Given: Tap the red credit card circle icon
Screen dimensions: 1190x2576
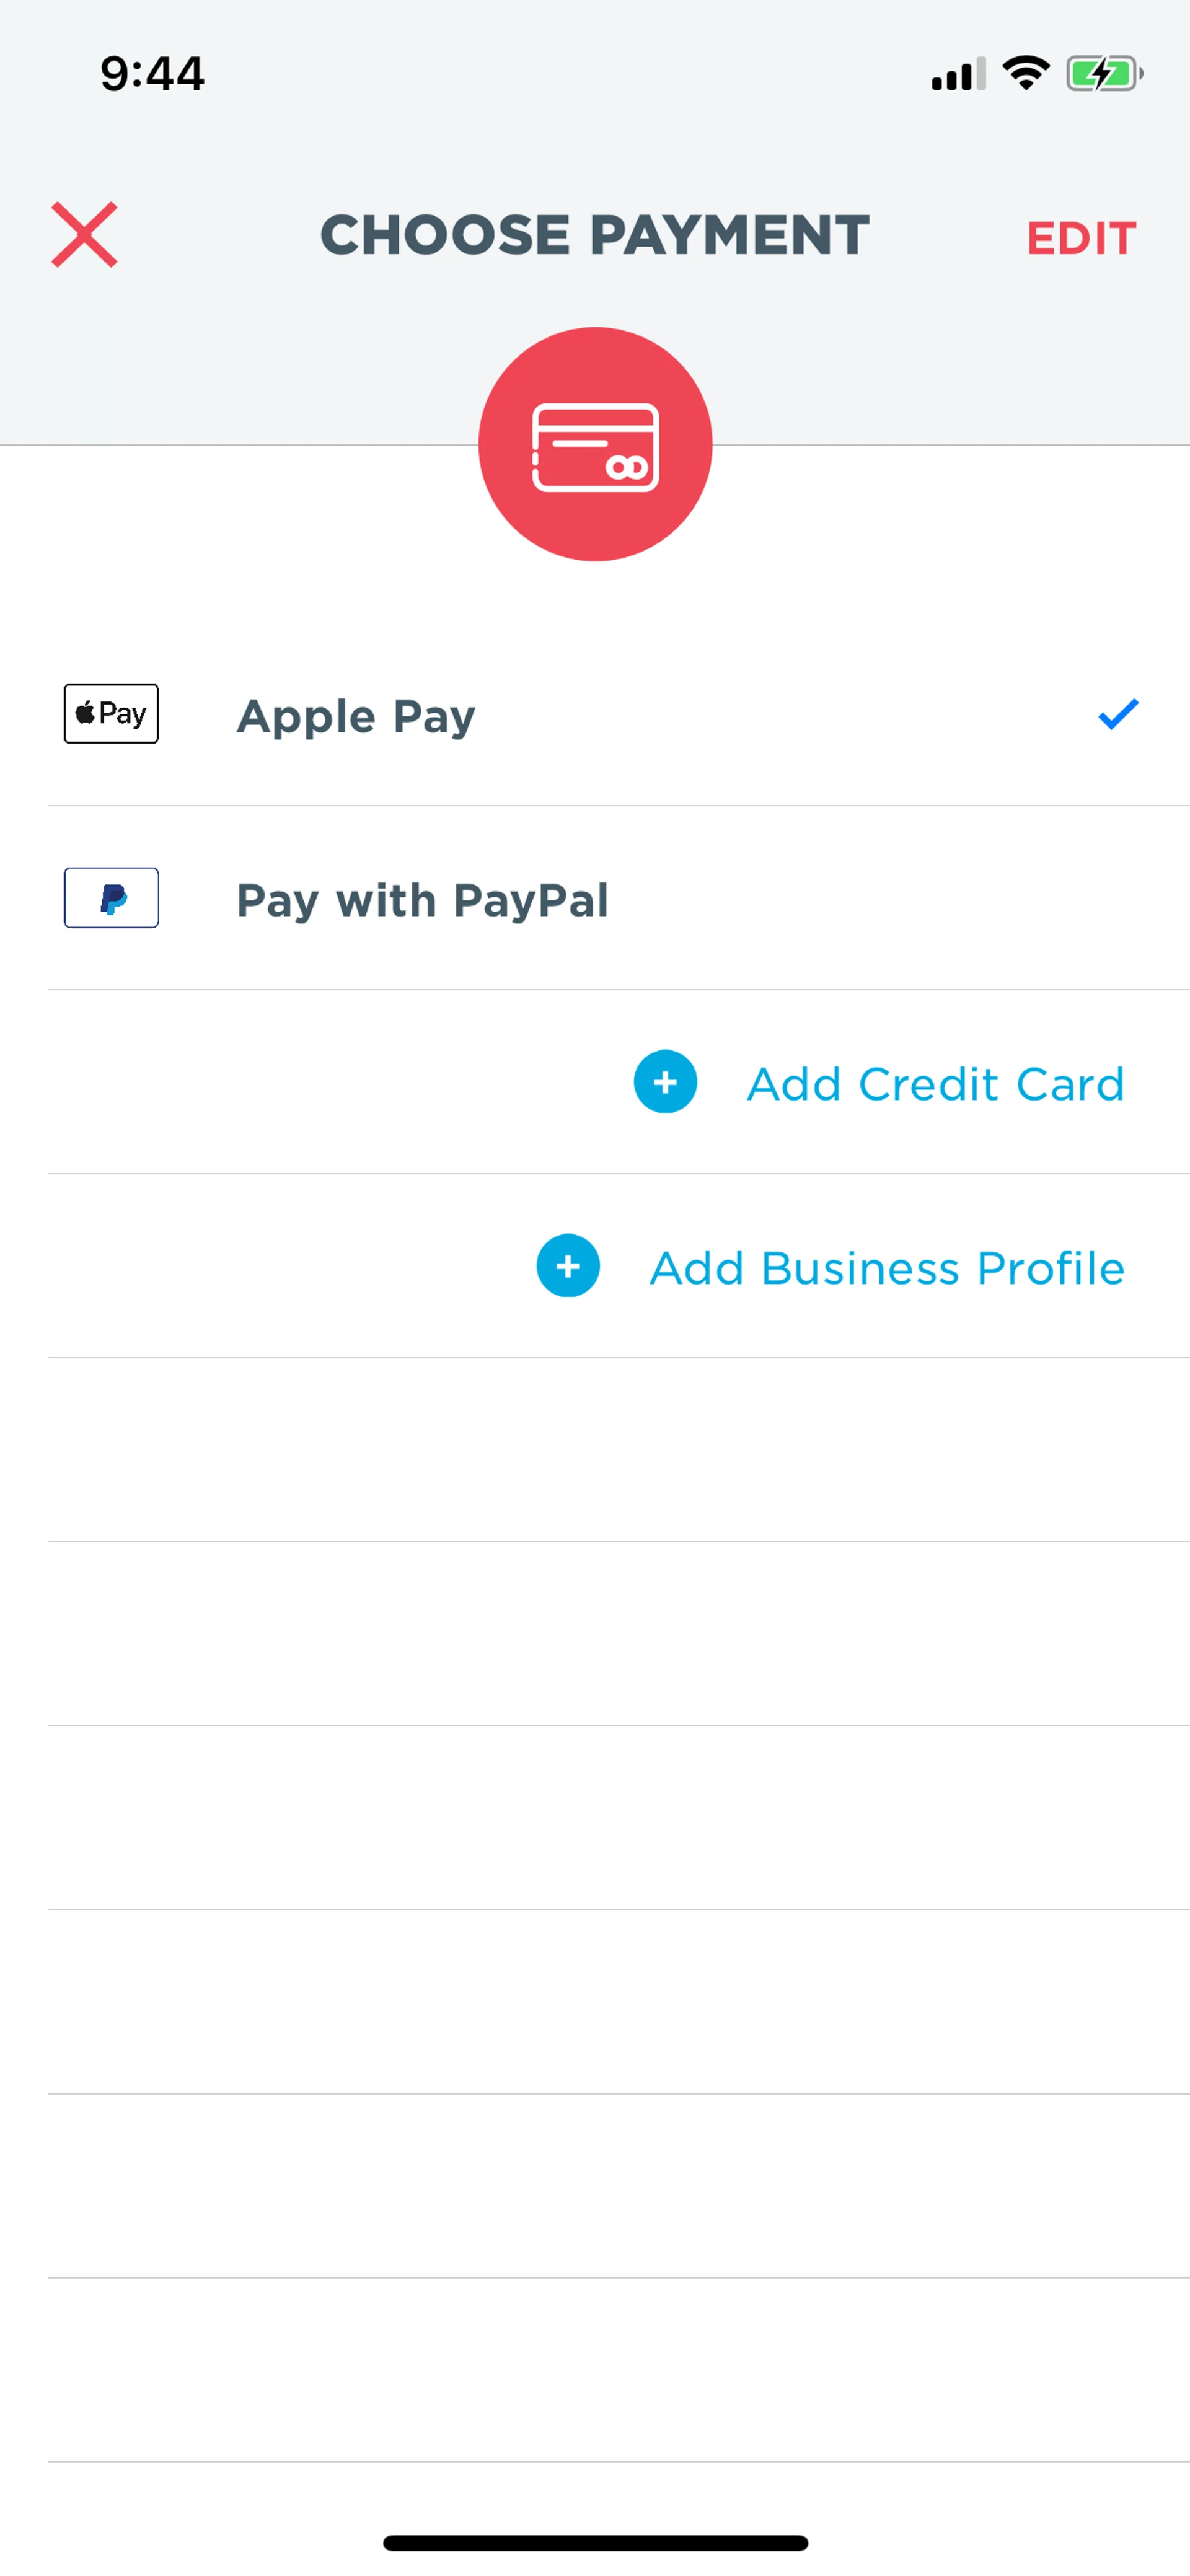Looking at the screenshot, I should click(x=595, y=444).
